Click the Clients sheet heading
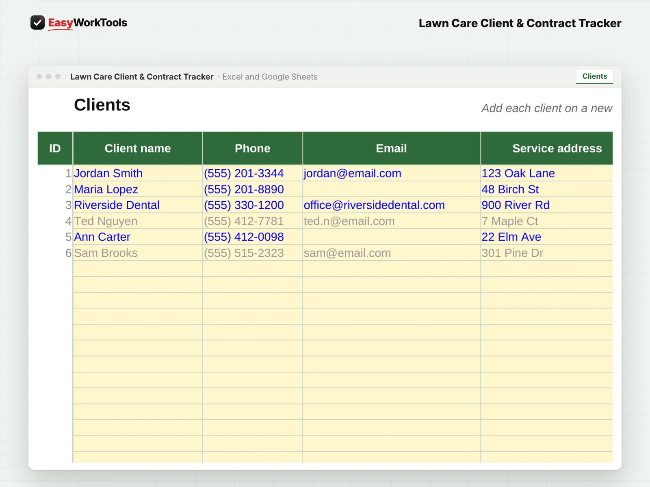The width and height of the screenshot is (650, 487). 102,105
